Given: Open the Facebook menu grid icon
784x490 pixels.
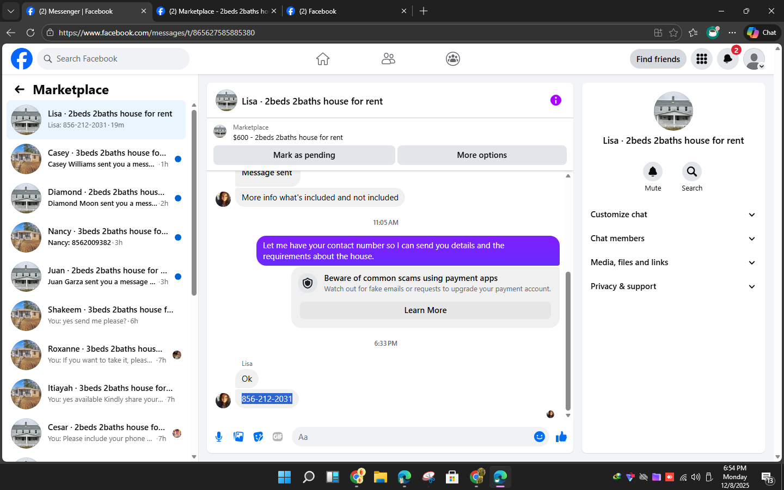Looking at the screenshot, I should coord(702,59).
